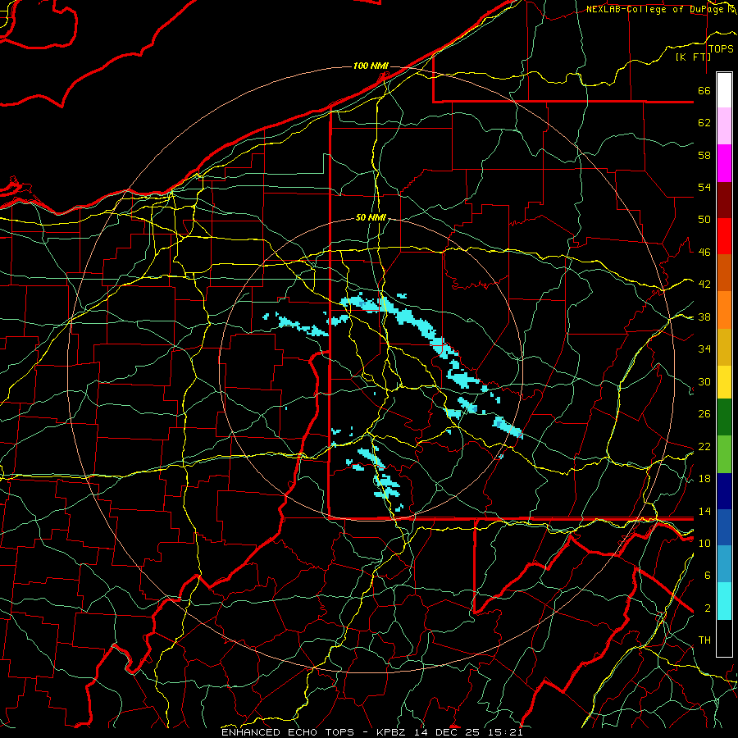Image resolution: width=738 pixels, height=738 pixels.
Task: Click the "34" legend number
Action: [x=704, y=349]
